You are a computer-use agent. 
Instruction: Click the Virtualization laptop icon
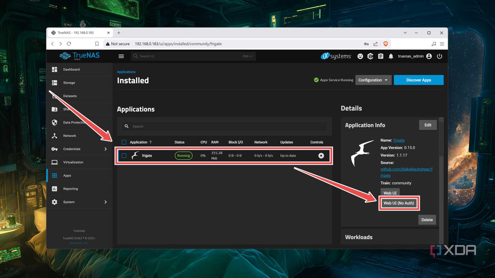coord(55,162)
